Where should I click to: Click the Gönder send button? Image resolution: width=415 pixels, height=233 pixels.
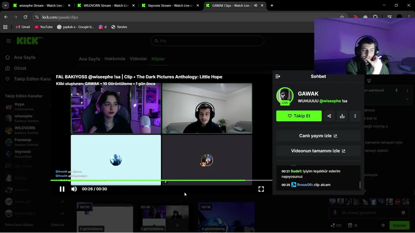(x=399, y=225)
